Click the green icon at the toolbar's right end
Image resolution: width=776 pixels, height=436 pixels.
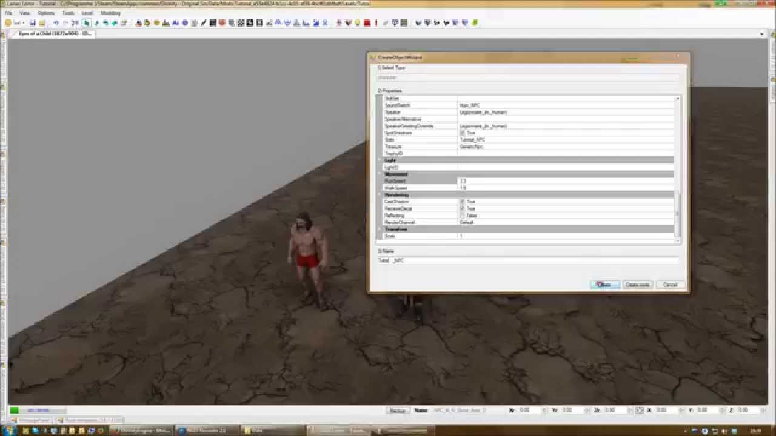point(475,23)
